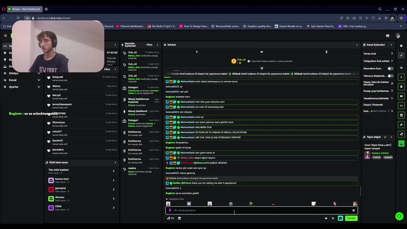Open the broadcast signal icon in right rail
Viewport: 407px width, 229px height.
[401, 106]
